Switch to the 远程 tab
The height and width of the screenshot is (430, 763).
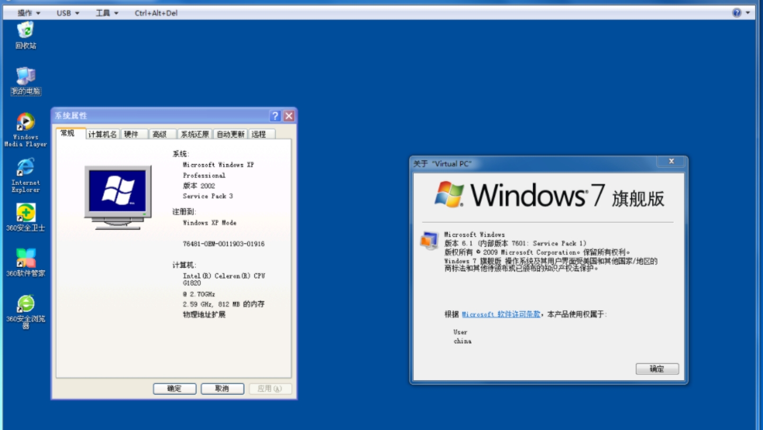pyautogui.click(x=262, y=135)
